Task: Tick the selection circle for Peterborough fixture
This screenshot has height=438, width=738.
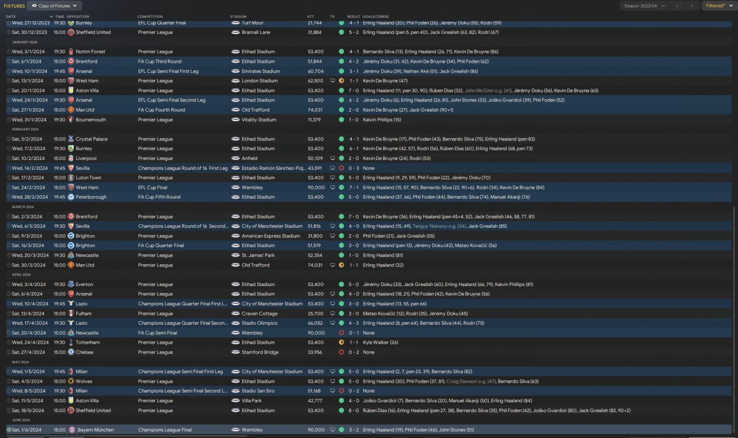Action: [x=9, y=197]
